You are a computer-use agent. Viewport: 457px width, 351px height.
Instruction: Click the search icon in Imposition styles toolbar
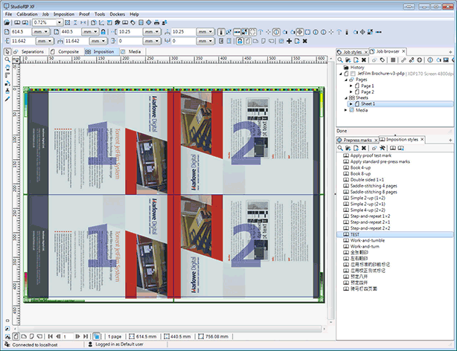tap(340, 148)
